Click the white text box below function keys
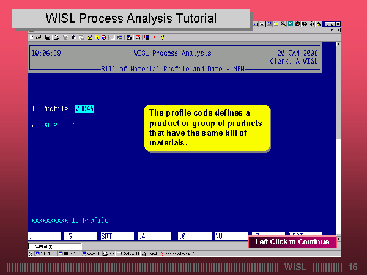The width and height of the screenshot is (367, 275). pyautogui.click(x=55, y=246)
